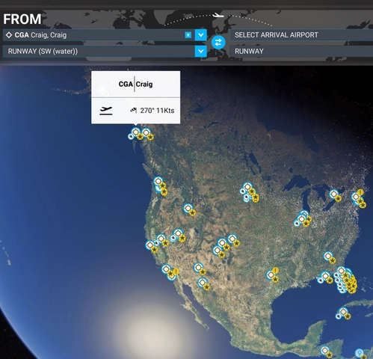Select the starred marker right of the CGA marker
Screen dimensions: 373x359
(x=147, y=132)
